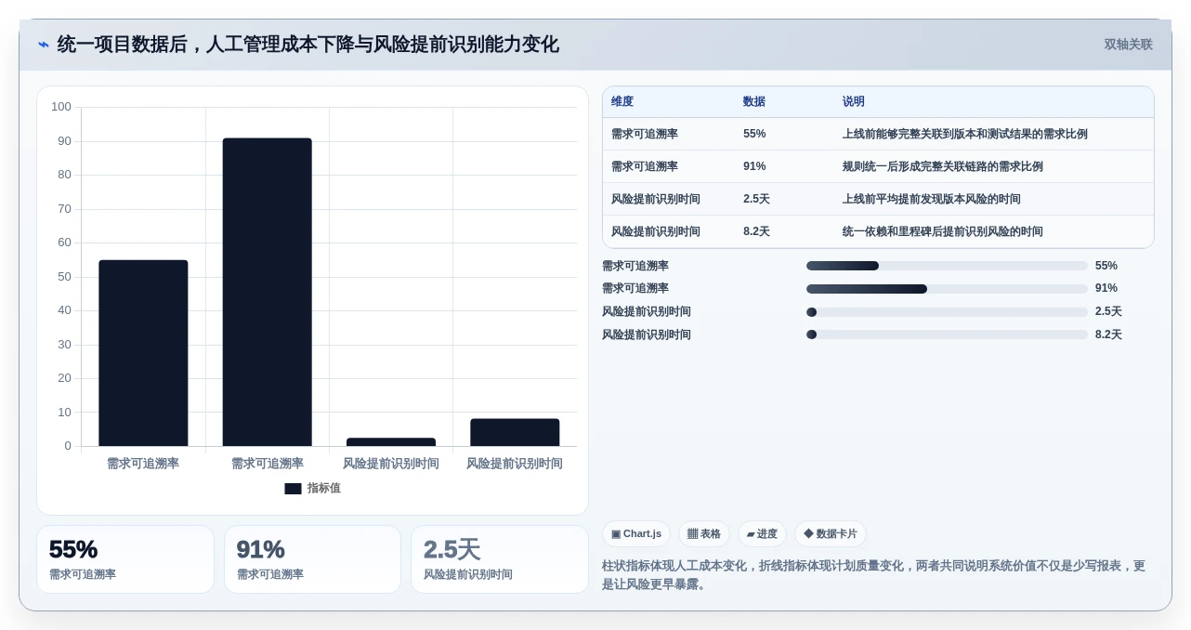The image size is (1191, 630).
Task: Click description 统一依赖和里程碑后提前识别风险的时间
Action: (x=943, y=231)
